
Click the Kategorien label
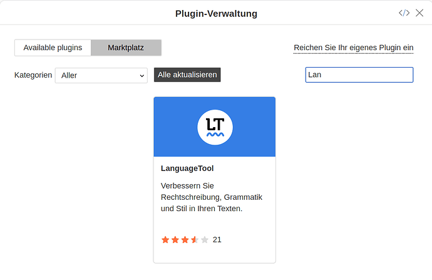pos(33,75)
